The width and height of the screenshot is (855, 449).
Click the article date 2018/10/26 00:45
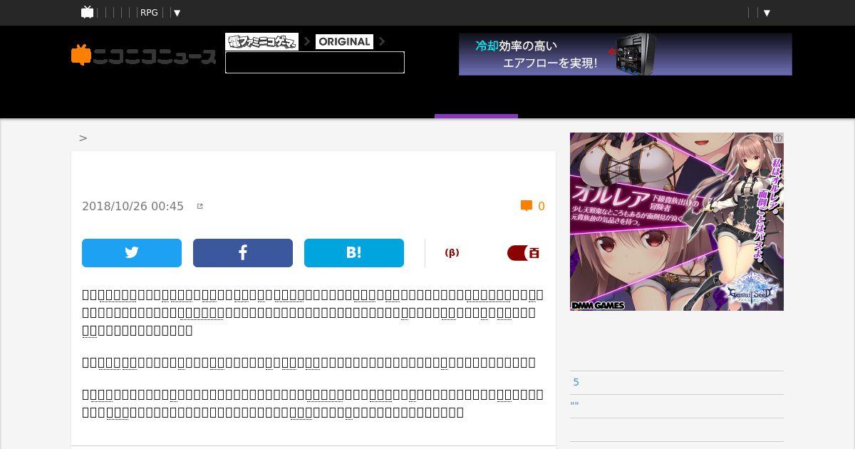tap(133, 206)
